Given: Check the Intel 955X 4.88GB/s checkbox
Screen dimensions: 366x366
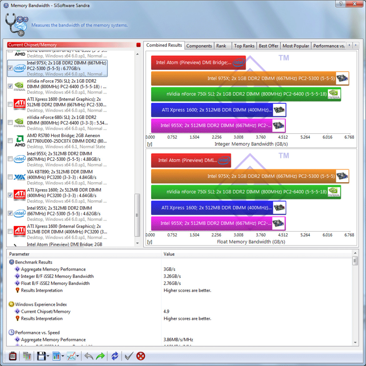Looking at the screenshot, I should 10,159.
